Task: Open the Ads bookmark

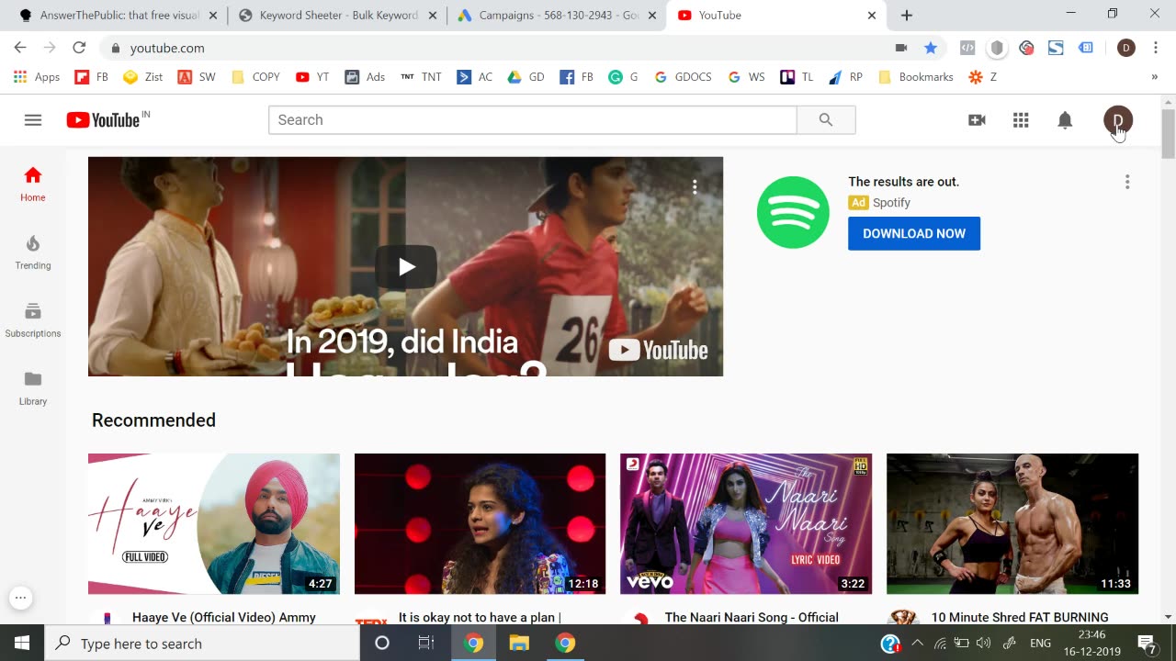Action: [365, 77]
